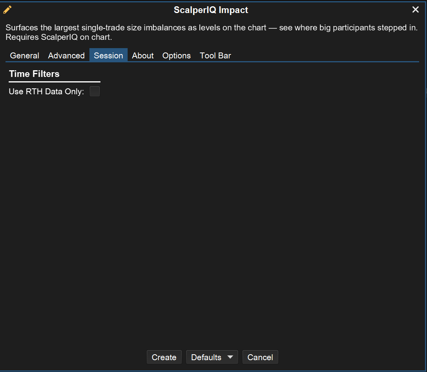This screenshot has width=427, height=372.
Task: Click the Create button
Action: click(x=164, y=357)
